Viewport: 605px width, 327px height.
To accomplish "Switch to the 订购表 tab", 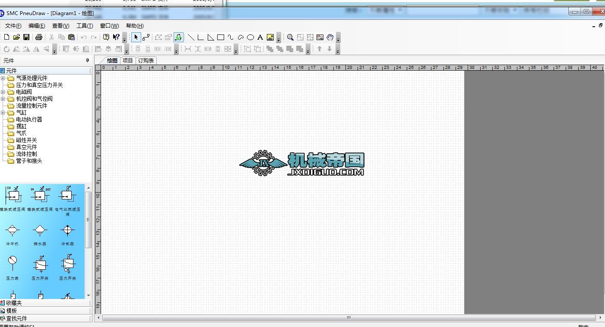I will 146,61.
